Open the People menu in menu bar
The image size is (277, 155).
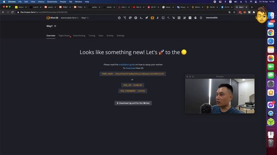[x=63, y=2]
